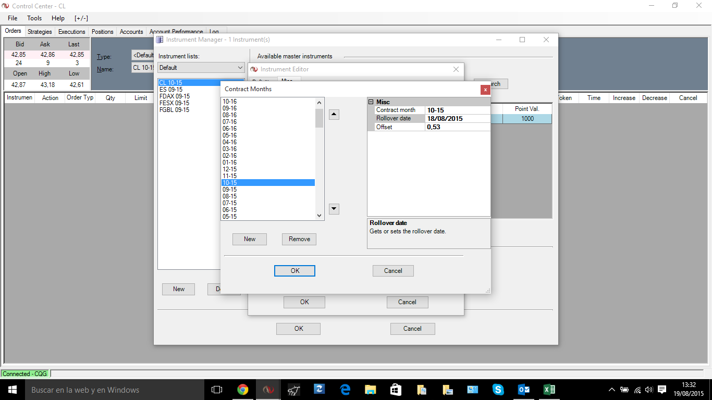Open Excel from the taskbar

pos(549,390)
